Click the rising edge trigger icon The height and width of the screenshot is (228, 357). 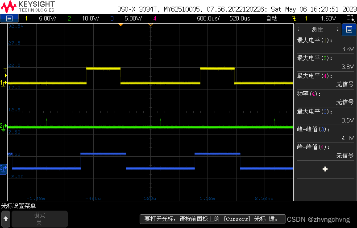coord(295,18)
